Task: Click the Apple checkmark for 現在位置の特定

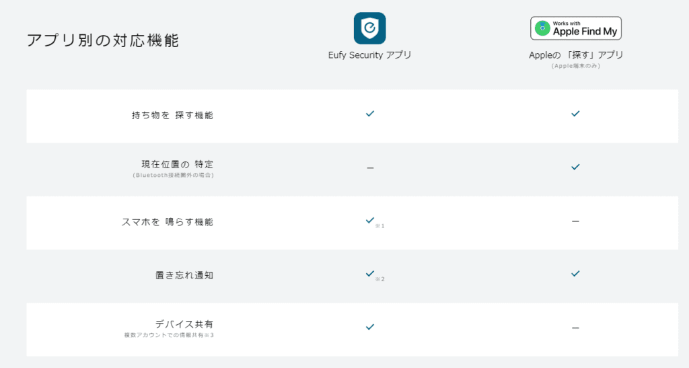Action: 575,167
